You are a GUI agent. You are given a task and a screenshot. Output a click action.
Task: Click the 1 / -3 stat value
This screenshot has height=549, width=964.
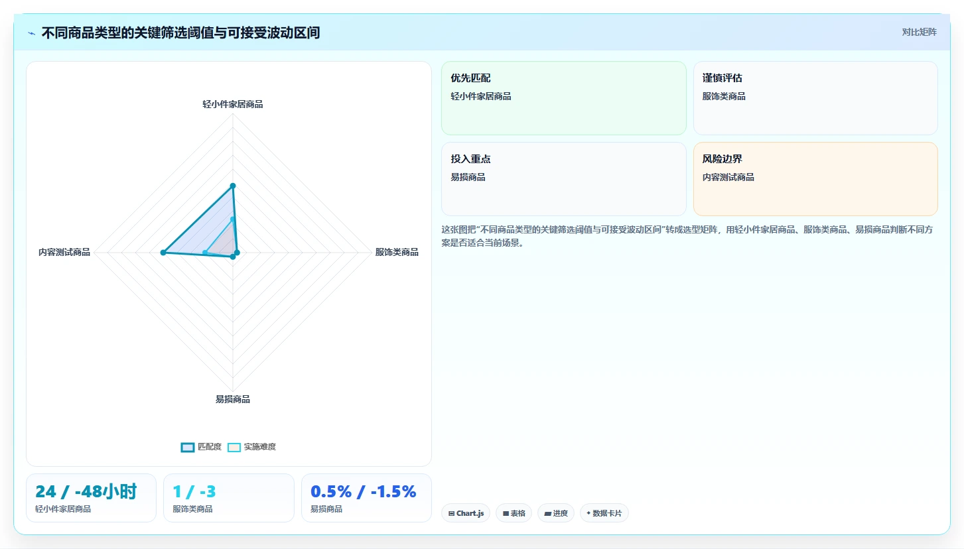(x=194, y=491)
